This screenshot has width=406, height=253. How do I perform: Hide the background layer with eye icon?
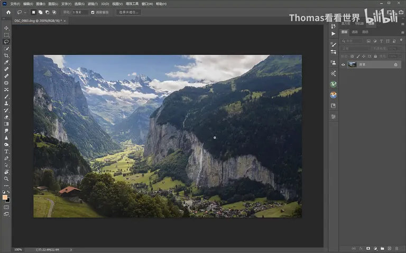pos(343,65)
